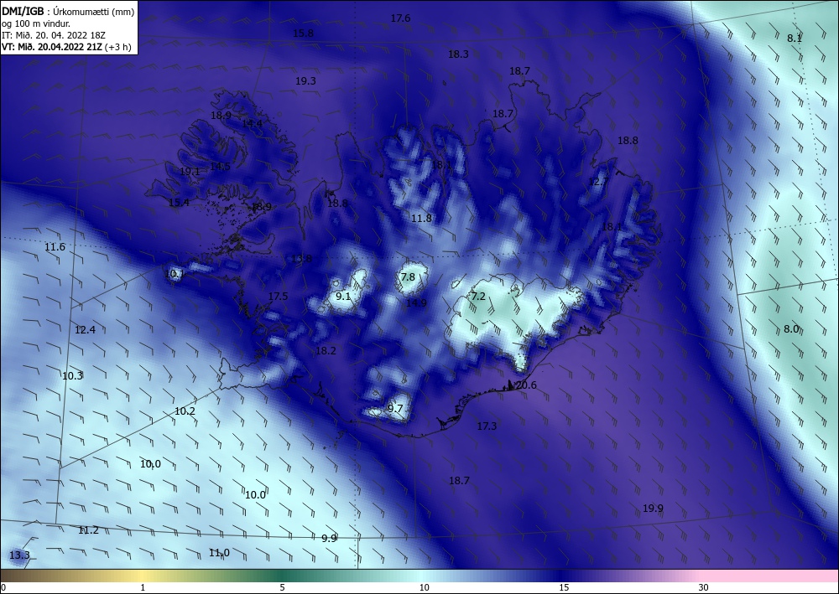The height and width of the screenshot is (594, 839).
Task: Select the 18.2 value in southwest Iceland
Action: (x=326, y=350)
